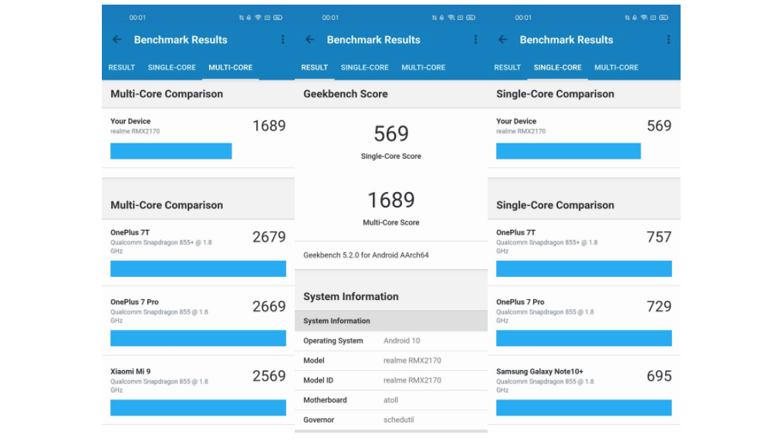Screen dimensions: 784x445
Task: Open the three-dot menu in right panel
Action: point(668,40)
